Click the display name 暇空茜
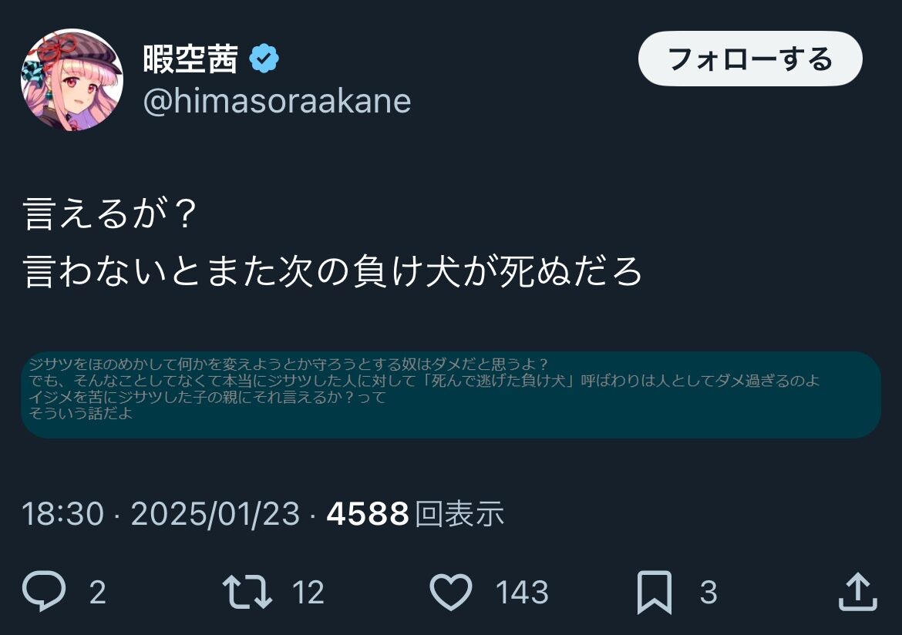 [190, 59]
